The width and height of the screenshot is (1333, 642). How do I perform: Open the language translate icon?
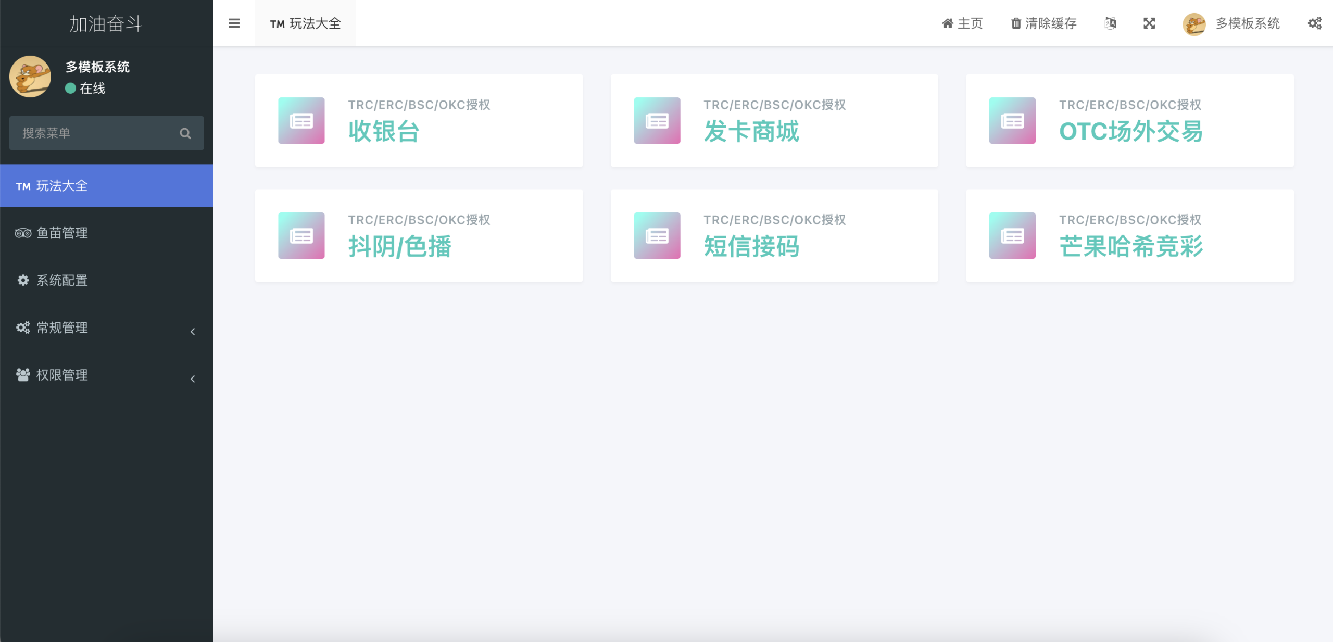[x=1110, y=23]
